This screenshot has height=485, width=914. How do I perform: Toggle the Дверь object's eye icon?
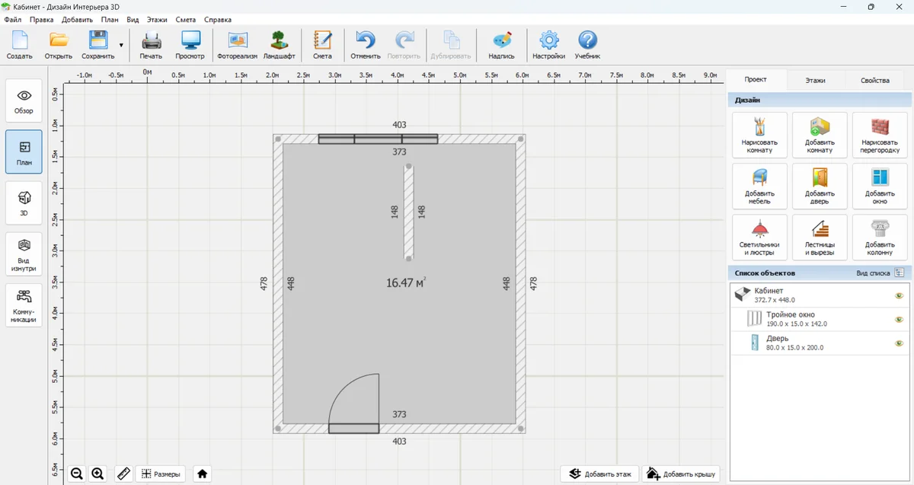(x=899, y=343)
